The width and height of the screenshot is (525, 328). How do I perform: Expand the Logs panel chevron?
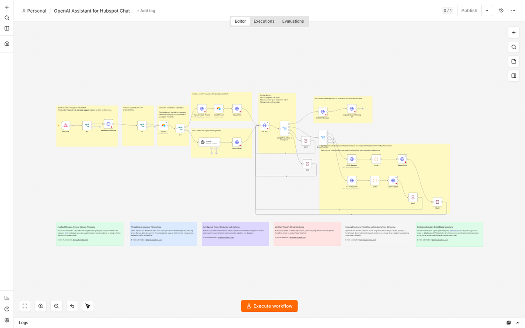(518, 323)
